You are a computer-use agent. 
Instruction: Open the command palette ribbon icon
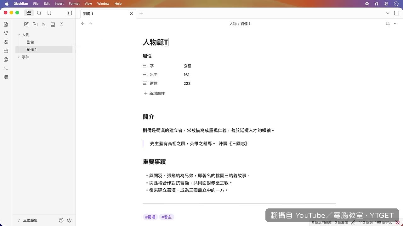click(x=6, y=68)
